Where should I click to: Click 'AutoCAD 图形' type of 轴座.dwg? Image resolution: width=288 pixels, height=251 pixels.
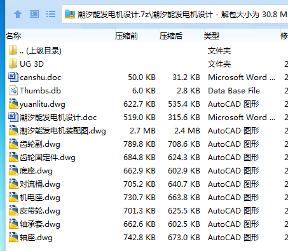pos(233,238)
